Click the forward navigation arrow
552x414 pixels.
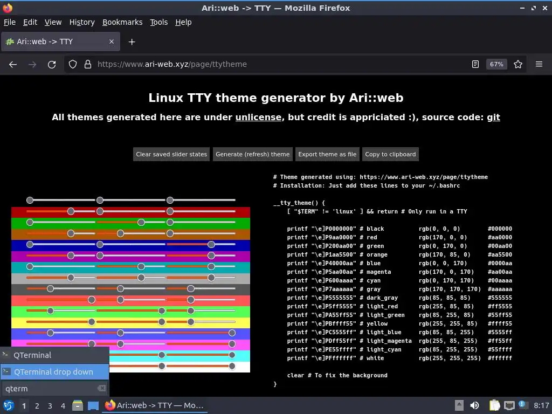32,64
